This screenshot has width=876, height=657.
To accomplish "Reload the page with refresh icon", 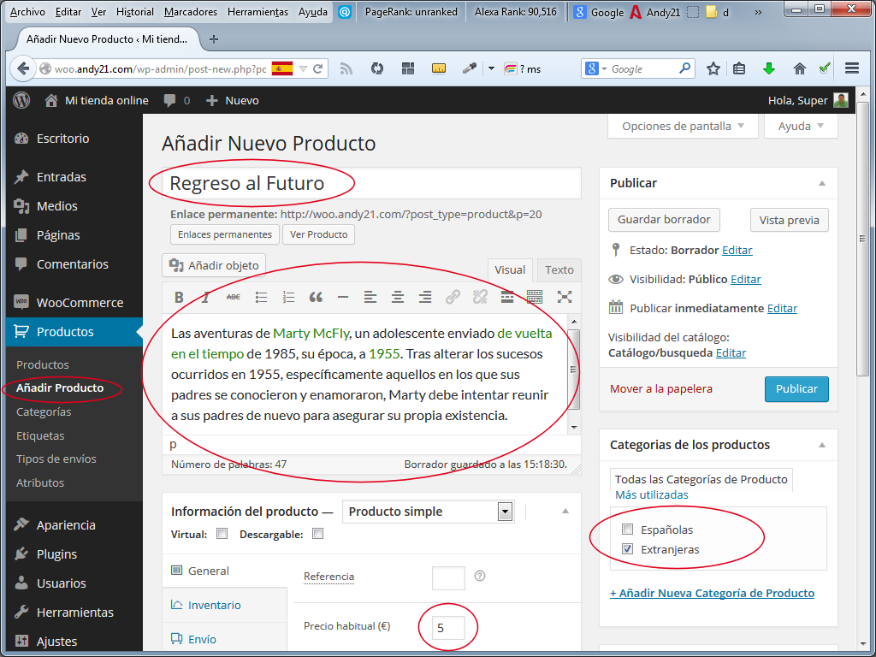I will [318, 68].
